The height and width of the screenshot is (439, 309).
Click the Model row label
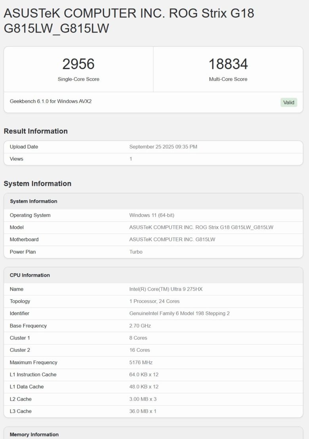[x=17, y=227]
